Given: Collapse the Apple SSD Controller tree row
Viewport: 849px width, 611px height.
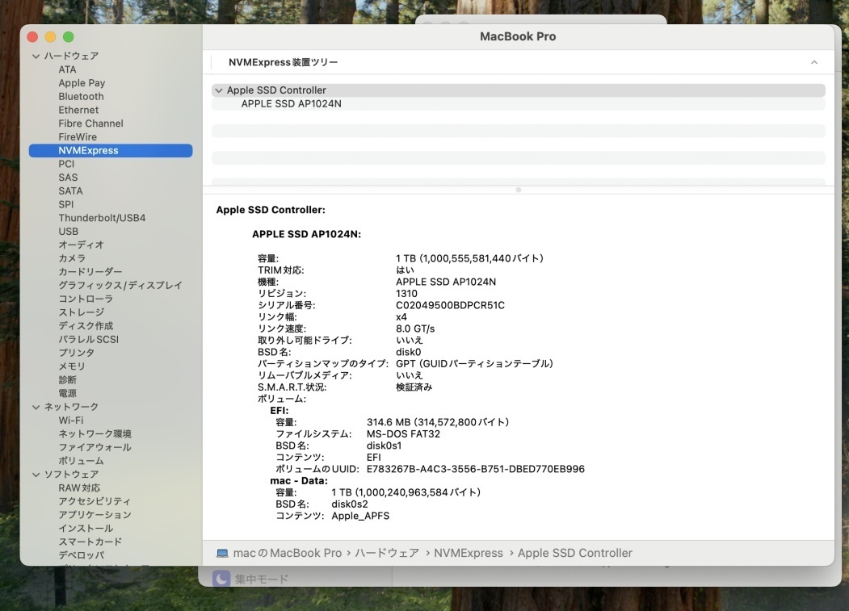Looking at the screenshot, I should tap(218, 90).
